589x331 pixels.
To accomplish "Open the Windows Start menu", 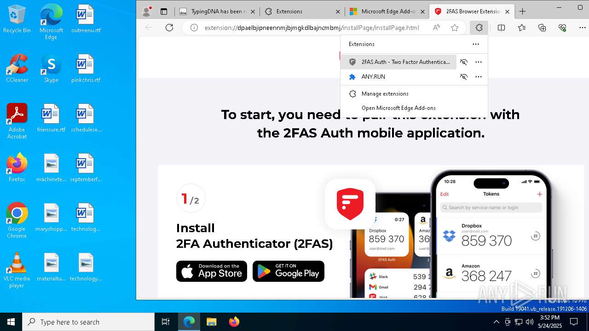I will 11,322.
